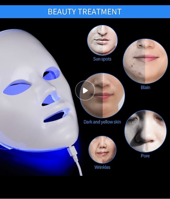Click the "Sun spots" label

pos(102,59)
